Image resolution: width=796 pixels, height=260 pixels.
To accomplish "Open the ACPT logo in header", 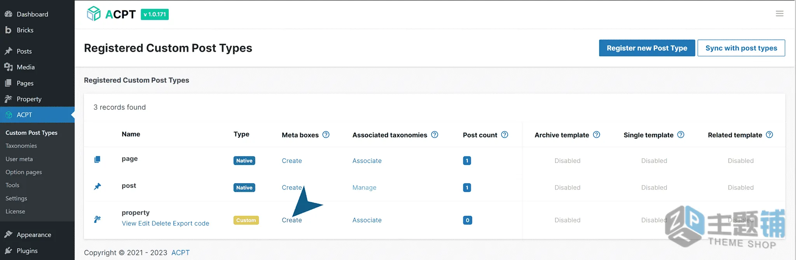I will click(111, 14).
